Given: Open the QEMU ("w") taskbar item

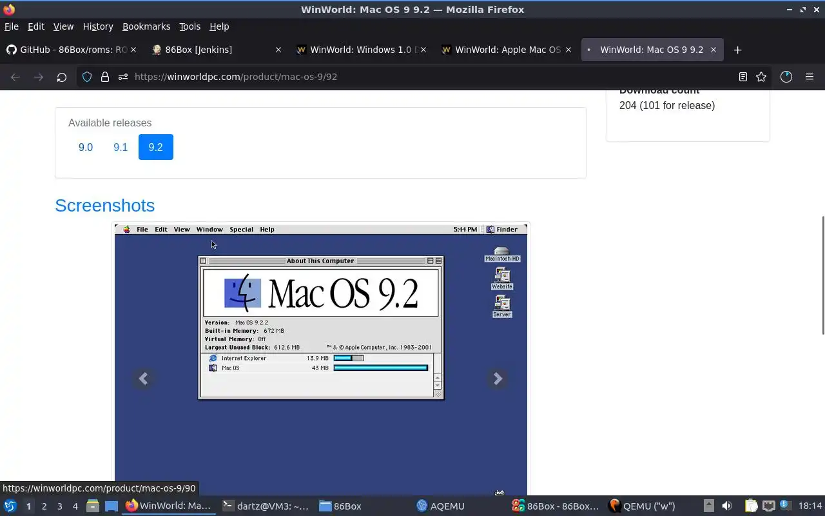Looking at the screenshot, I should click(653, 506).
